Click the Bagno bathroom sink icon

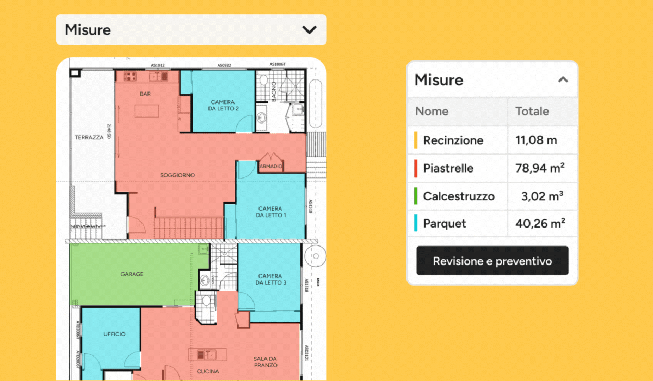[x=261, y=118]
